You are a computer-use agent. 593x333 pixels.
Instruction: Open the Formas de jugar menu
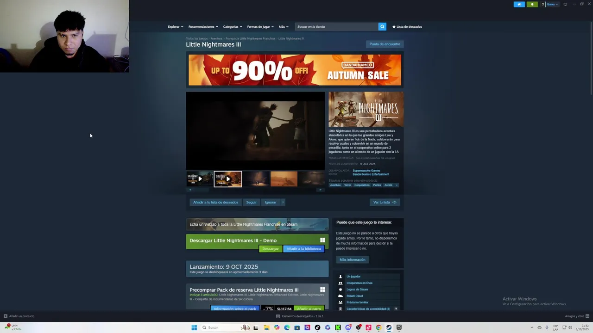pos(260,26)
